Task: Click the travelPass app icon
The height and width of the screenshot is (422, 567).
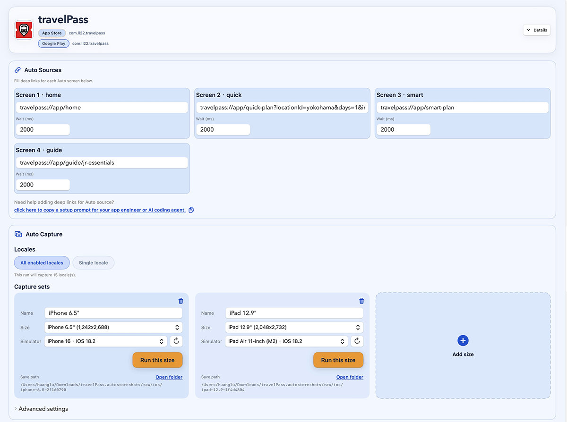Action: [24, 30]
